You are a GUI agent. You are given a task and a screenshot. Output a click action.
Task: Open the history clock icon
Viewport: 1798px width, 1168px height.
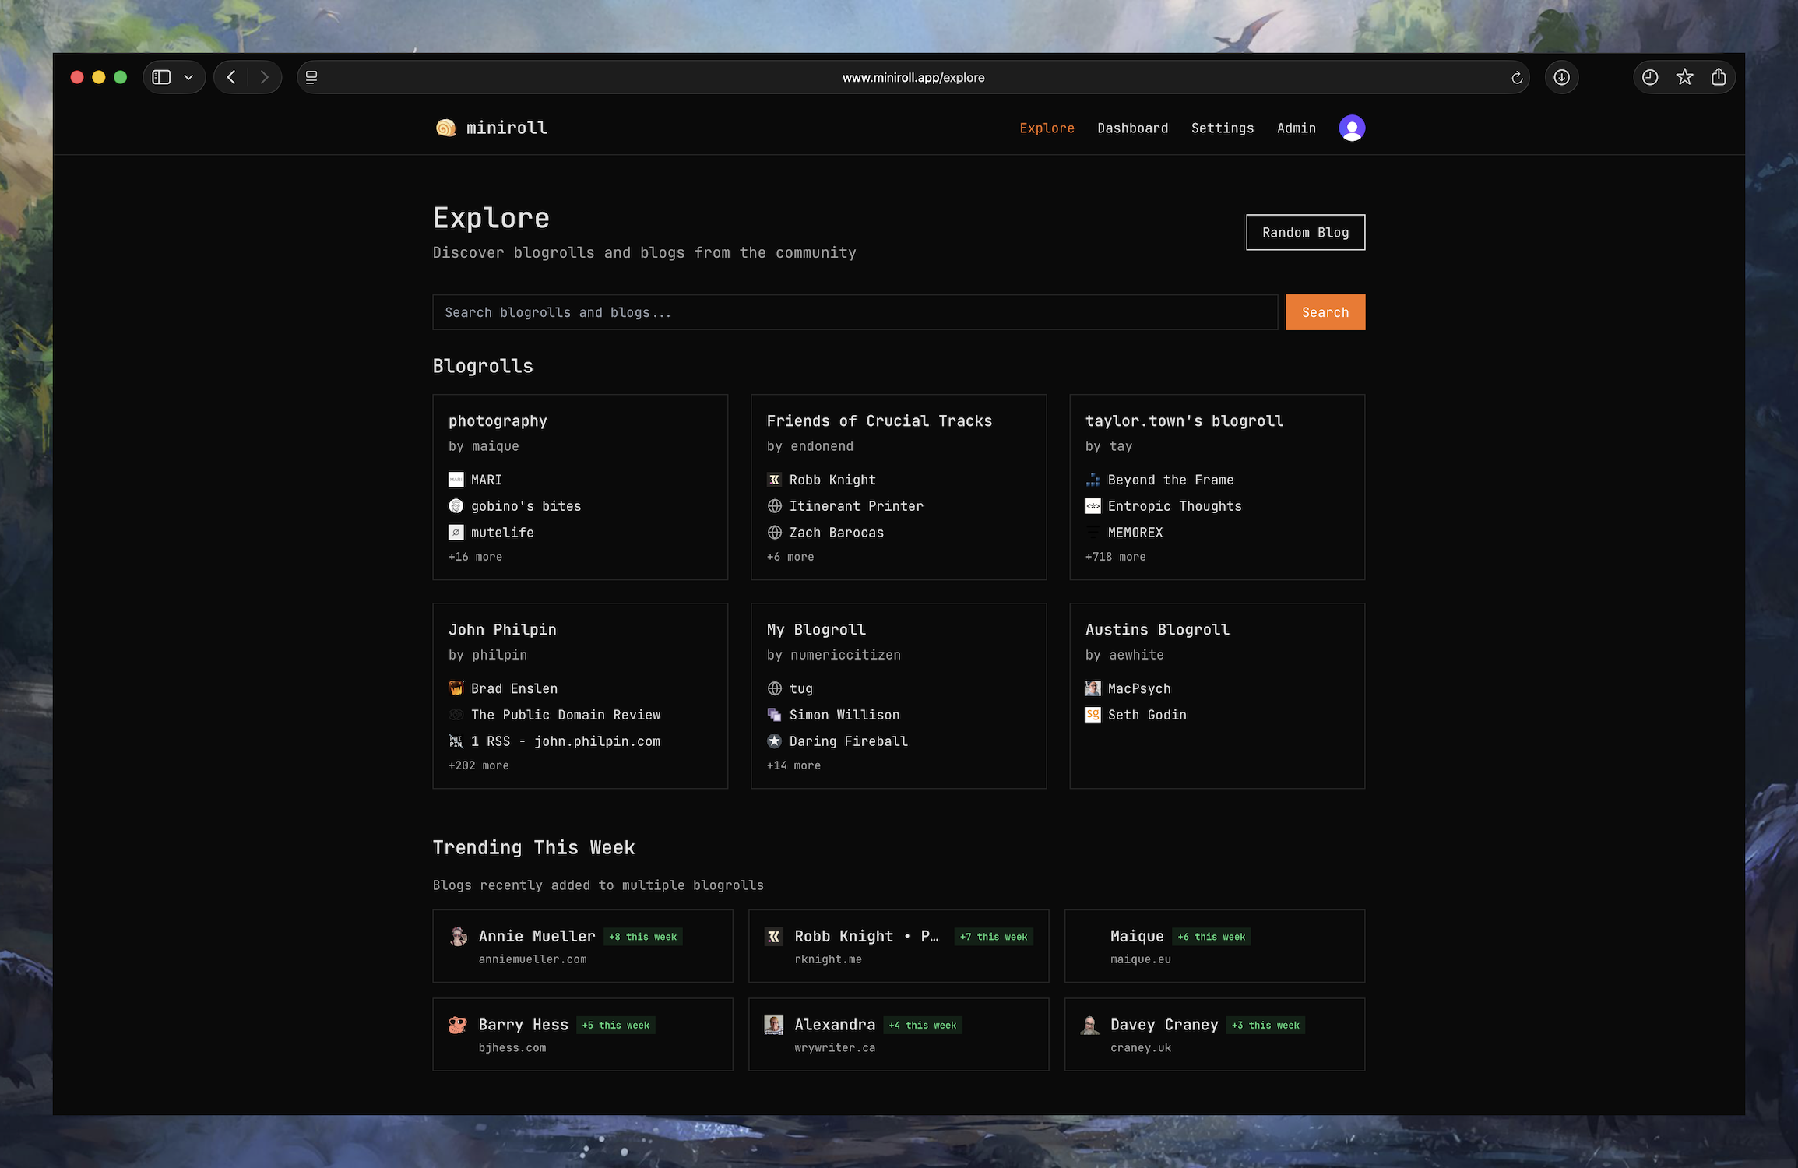coord(1649,77)
